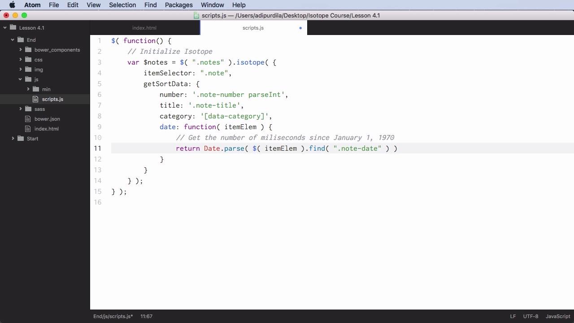Viewport: 574px width, 323px height.
Task: Click cursor position 11:67 in status bar
Action: click(146, 316)
